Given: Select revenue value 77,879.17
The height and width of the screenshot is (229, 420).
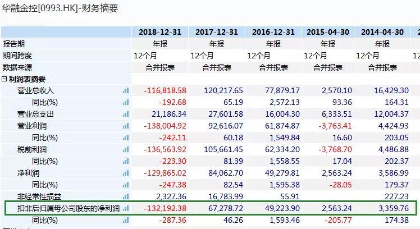Looking at the screenshot, I should pyautogui.click(x=282, y=90).
